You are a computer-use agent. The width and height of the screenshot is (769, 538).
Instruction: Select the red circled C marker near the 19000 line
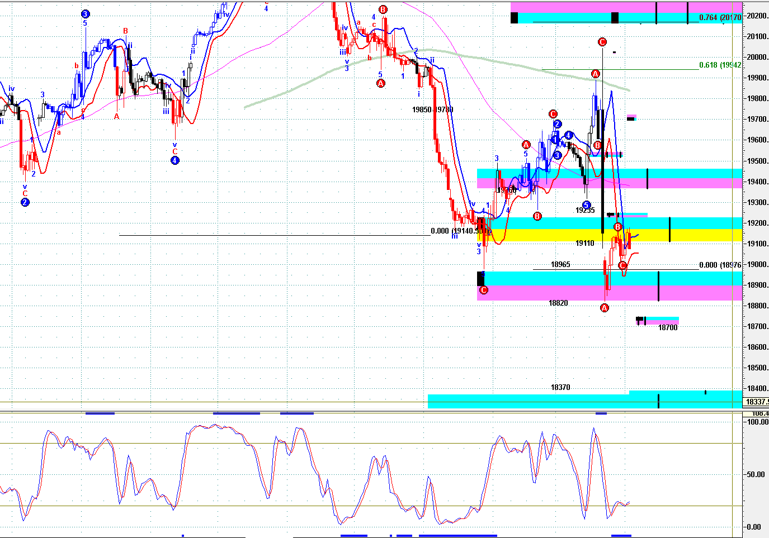(x=622, y=266)
